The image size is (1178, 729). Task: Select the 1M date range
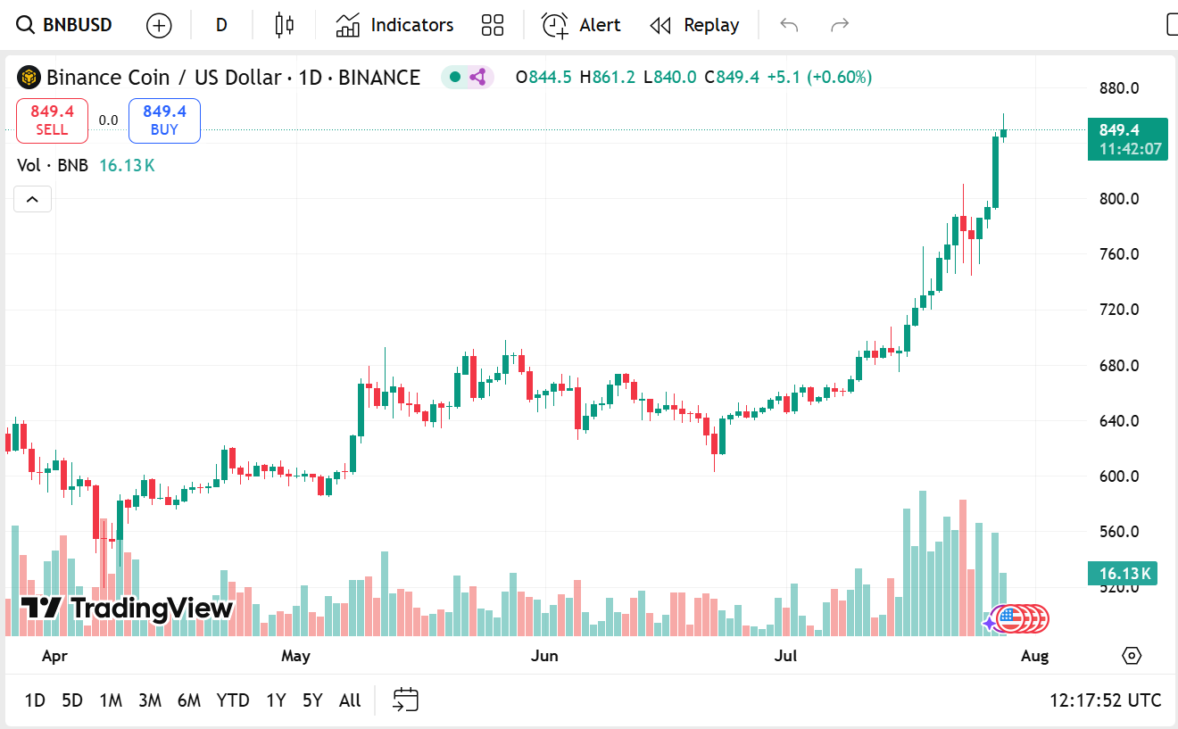coord(111,700)
